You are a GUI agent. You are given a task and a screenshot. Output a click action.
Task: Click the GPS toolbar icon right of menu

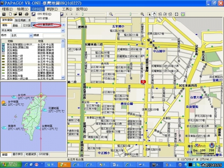tap(62, 14)
